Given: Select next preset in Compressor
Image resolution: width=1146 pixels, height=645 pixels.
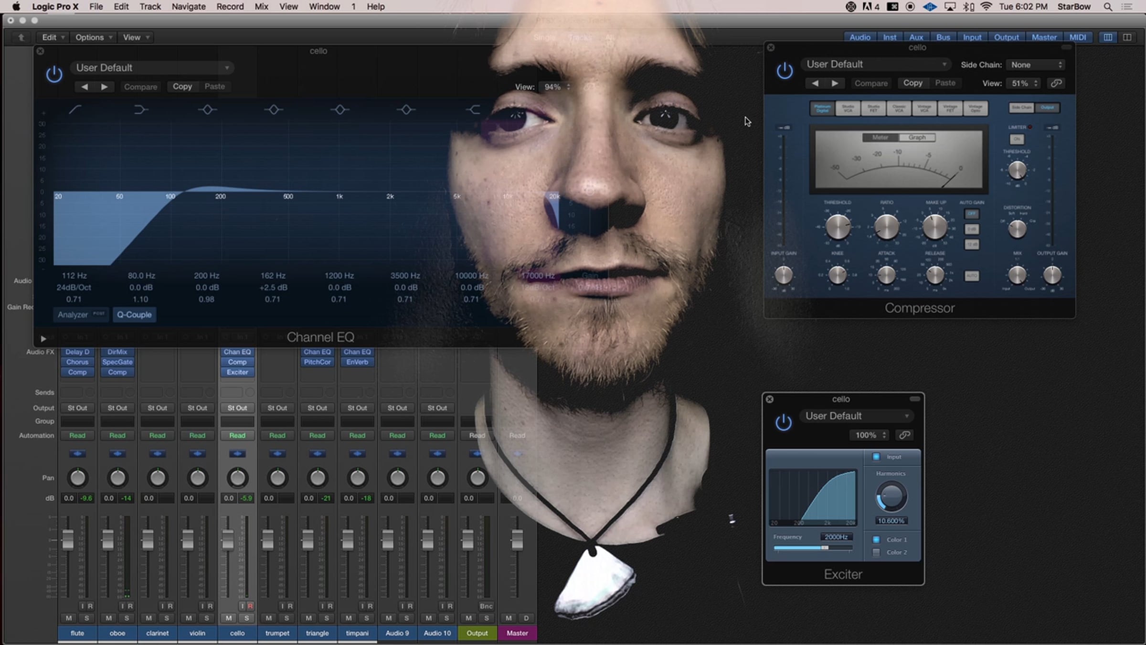Looking at the screenshot, I should pyautogui.click(x=835, y=83).
